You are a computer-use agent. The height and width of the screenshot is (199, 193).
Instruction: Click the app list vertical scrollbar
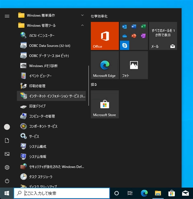click(x=88, y=86)
